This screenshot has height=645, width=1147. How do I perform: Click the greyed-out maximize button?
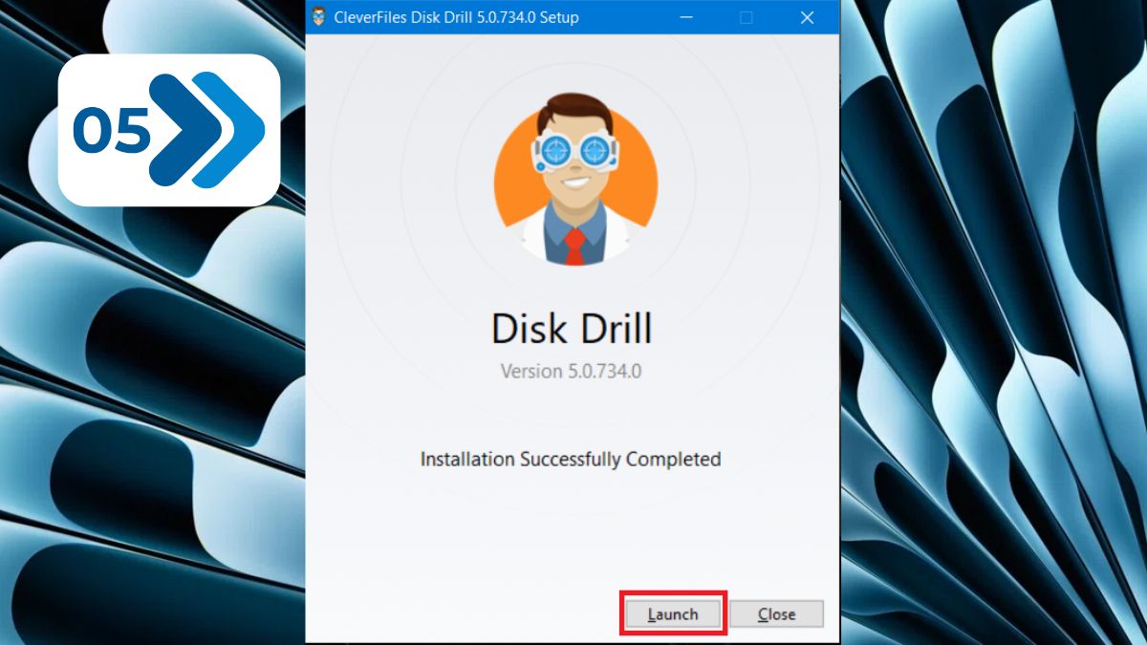point(746,17)
